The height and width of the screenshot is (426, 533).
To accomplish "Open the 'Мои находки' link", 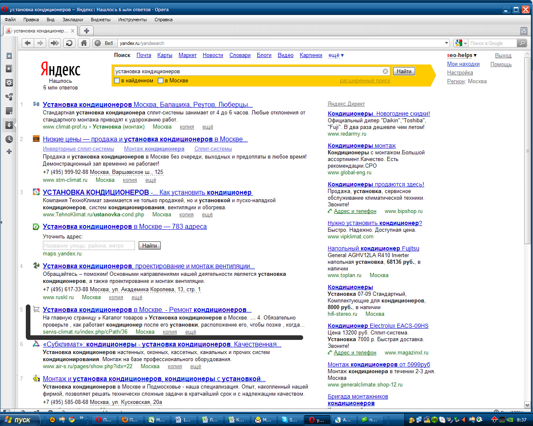I will (463, 64).
